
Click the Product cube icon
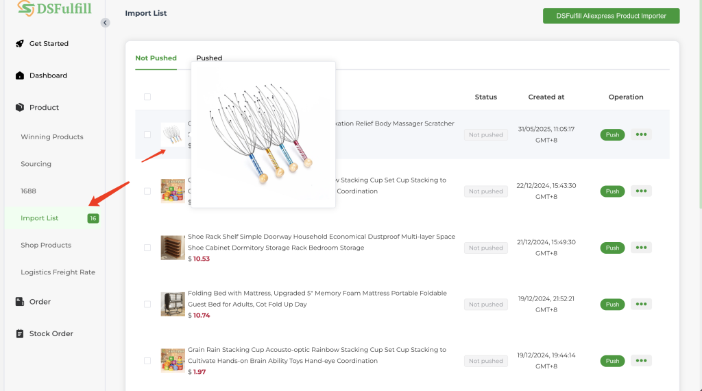click(x=20, y=108)
